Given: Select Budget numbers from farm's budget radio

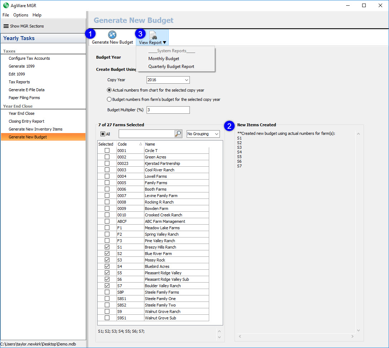Looking at the screenshot, I should [x=109, y=99].
